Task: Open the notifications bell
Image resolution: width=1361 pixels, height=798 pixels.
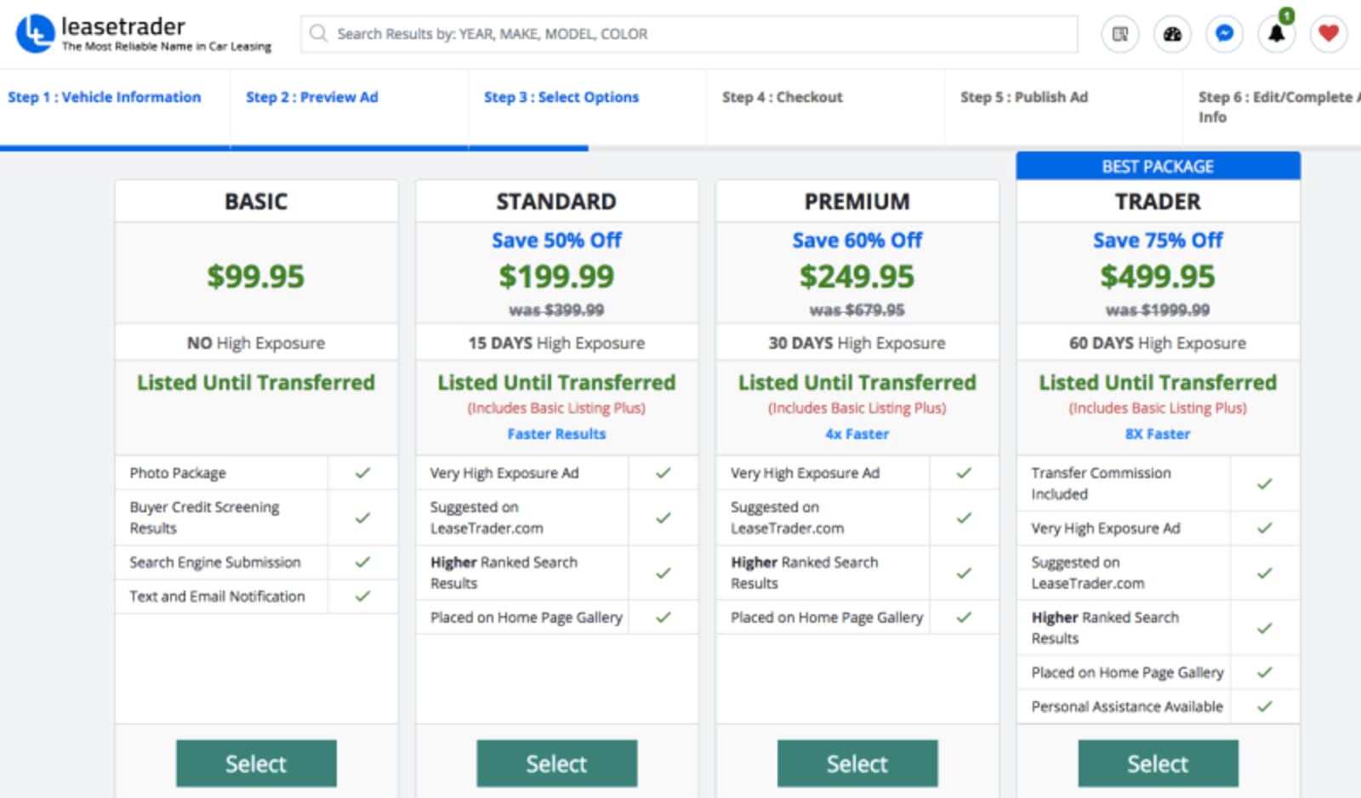Action: [1276, 34]
